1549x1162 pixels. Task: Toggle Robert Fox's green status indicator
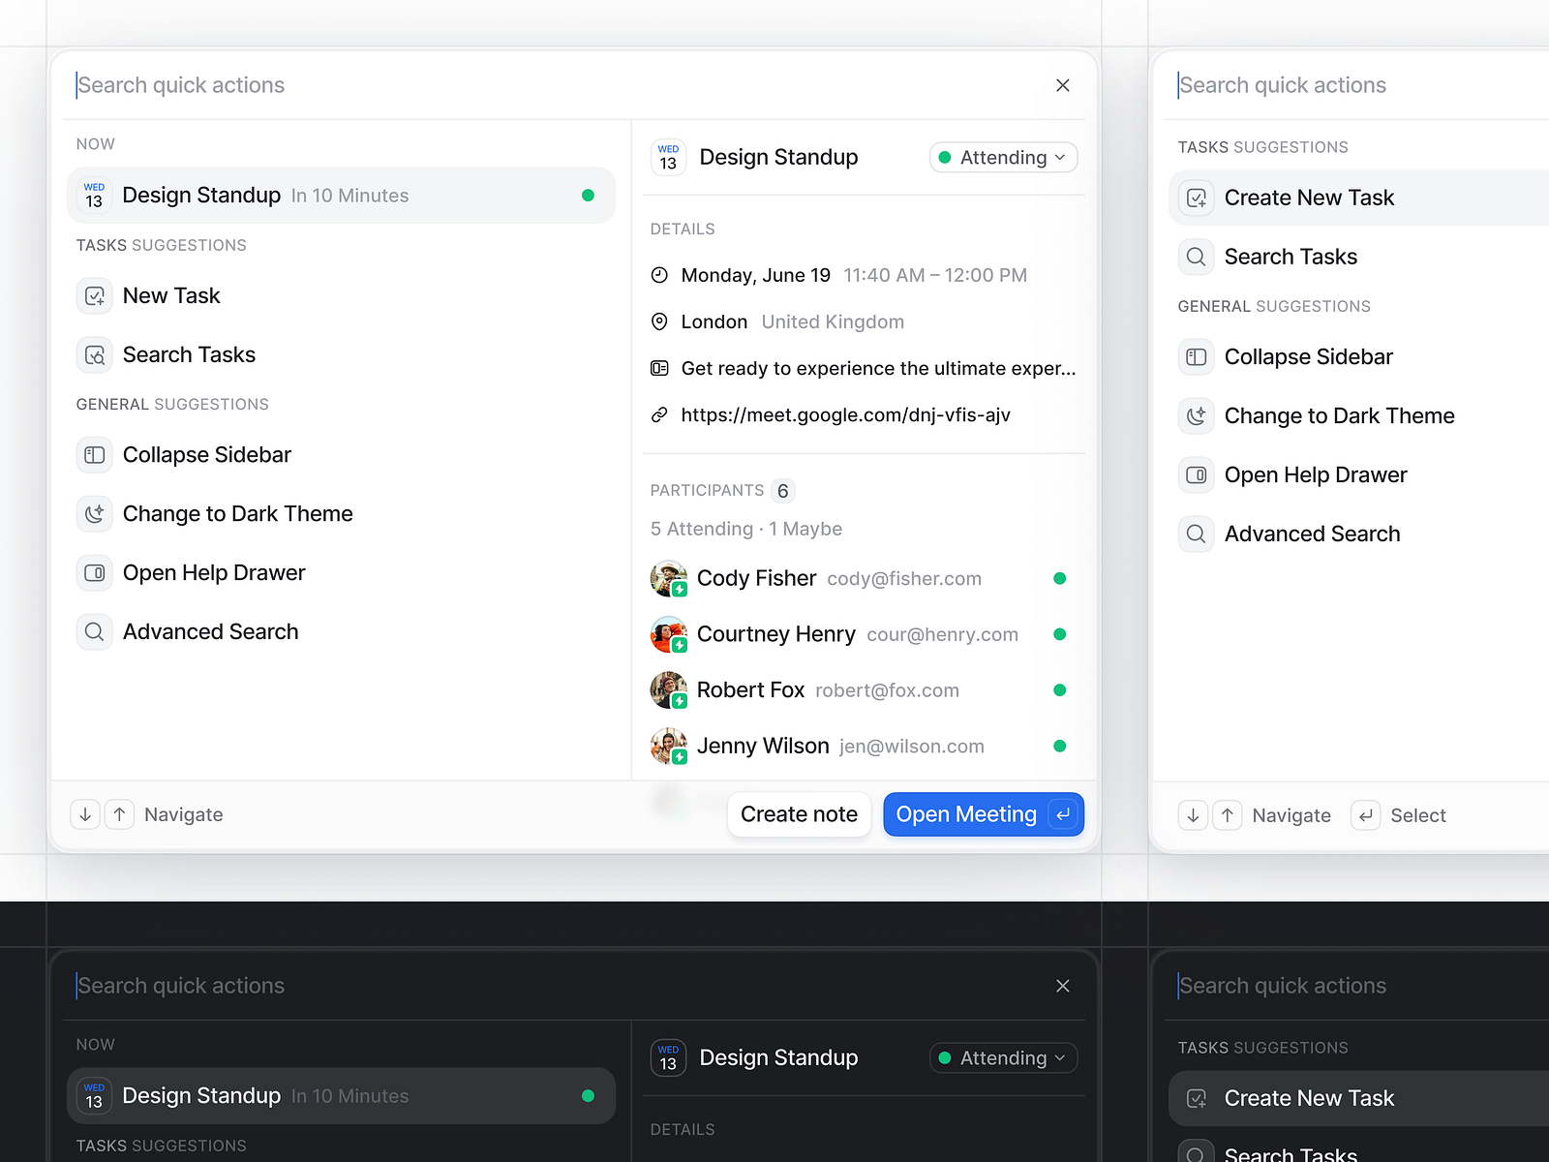point(1060,689)
